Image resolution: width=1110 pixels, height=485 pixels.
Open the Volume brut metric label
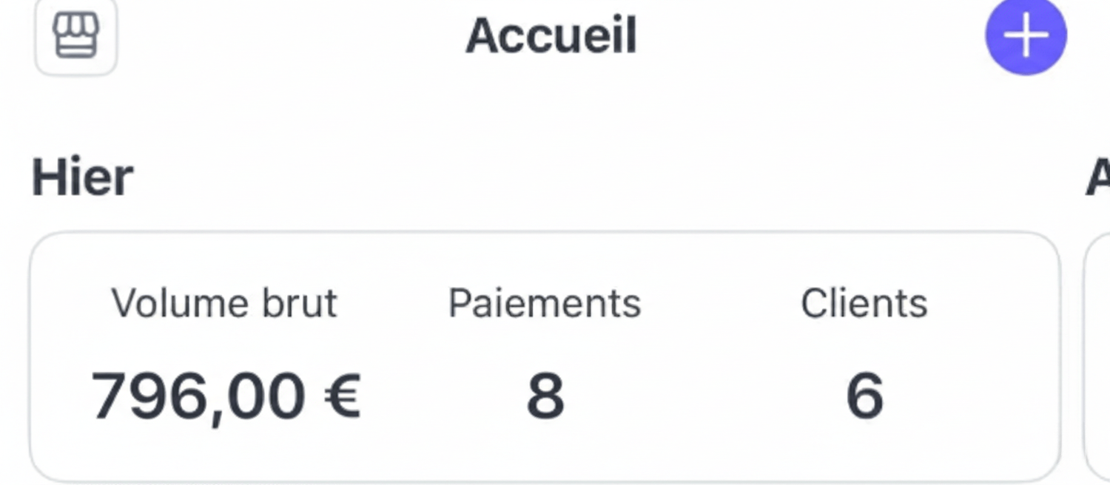tap(224, 303)
